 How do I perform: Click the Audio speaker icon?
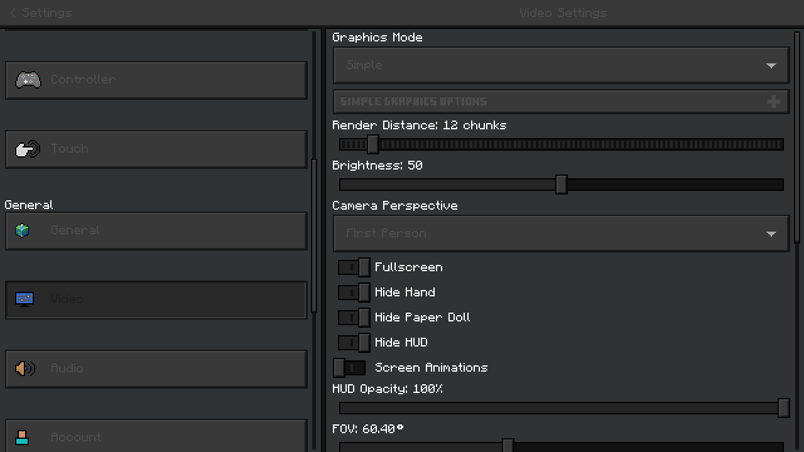25,369
